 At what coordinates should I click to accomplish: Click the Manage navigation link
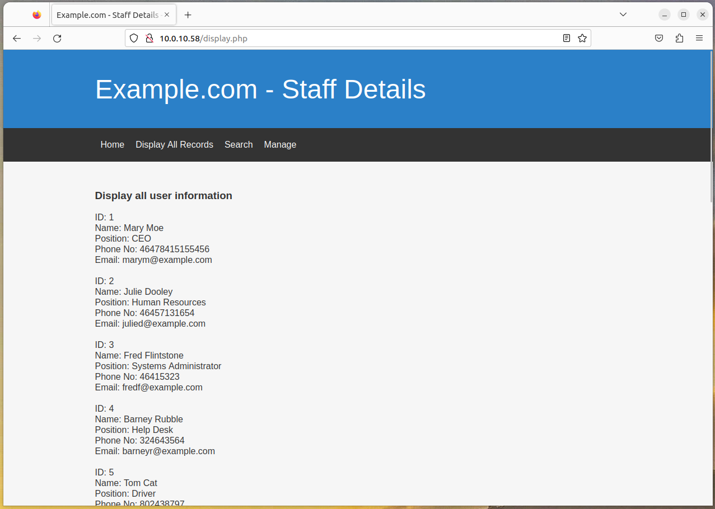click(x=280, y=145)
